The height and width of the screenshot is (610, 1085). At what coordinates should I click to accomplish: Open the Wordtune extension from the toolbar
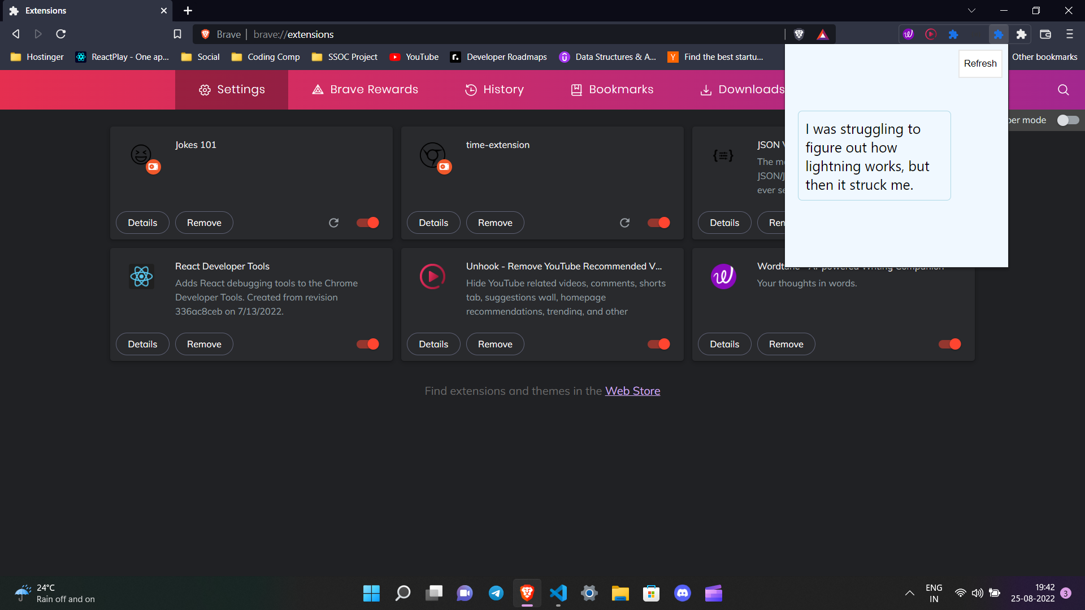click(909, 34)
